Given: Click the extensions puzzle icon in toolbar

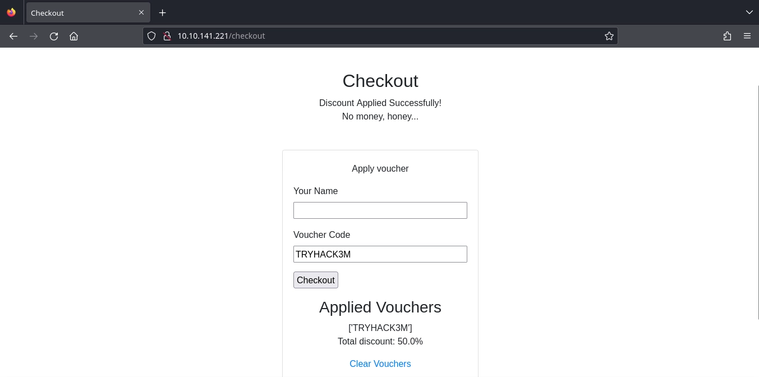Looking at the screenshot, I should (x=728, y=36).
